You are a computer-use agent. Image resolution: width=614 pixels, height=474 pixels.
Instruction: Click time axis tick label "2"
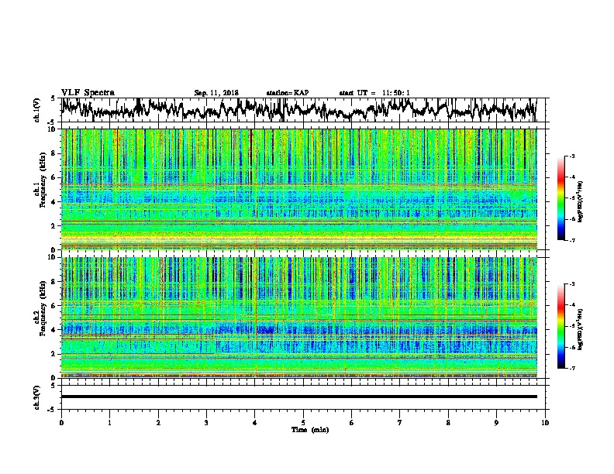click(158, 423)
